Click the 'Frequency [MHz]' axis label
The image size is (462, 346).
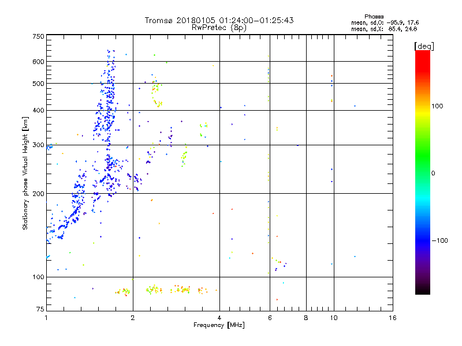coord(219,325)
